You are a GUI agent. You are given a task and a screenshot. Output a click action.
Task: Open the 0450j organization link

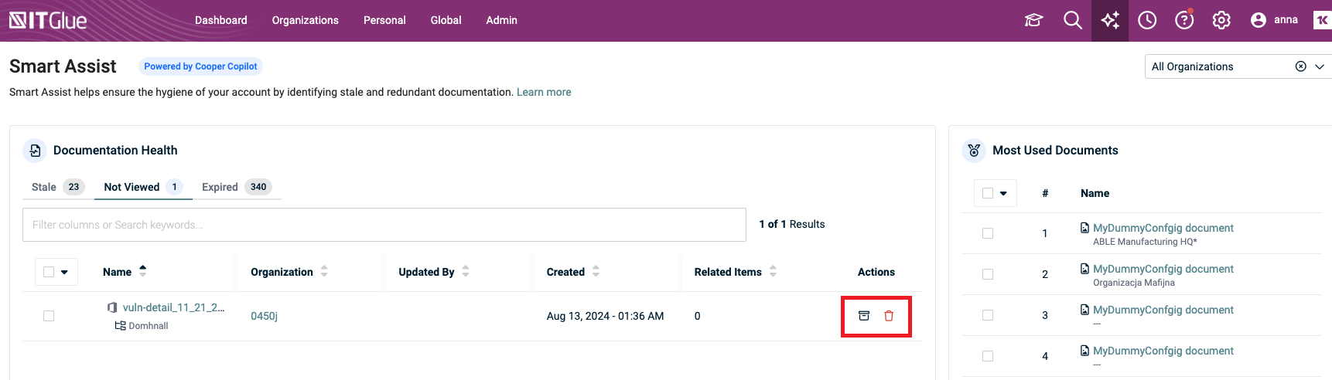point(264,316)
